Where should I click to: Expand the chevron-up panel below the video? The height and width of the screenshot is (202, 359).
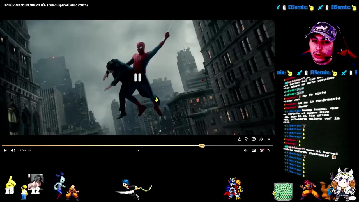(x=137, y=150)
